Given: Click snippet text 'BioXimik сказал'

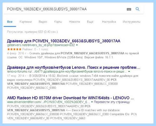Looking at the screenshot, I should (x=68, y=76).
